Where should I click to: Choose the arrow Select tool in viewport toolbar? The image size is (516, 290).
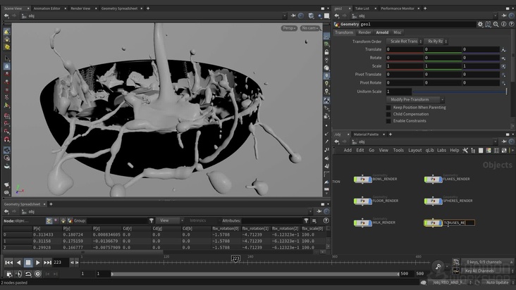[x=6, y=58]
